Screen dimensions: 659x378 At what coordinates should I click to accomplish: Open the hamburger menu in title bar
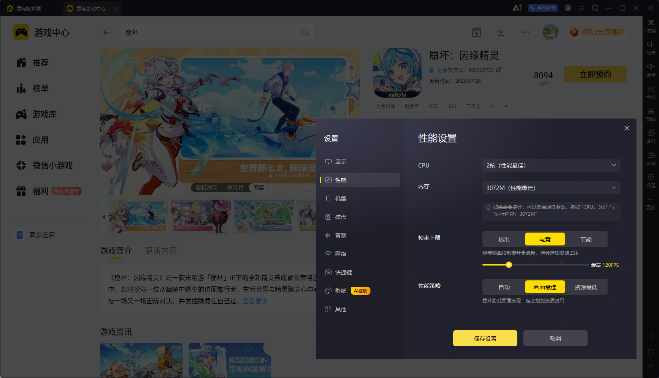tap(581, 8)
